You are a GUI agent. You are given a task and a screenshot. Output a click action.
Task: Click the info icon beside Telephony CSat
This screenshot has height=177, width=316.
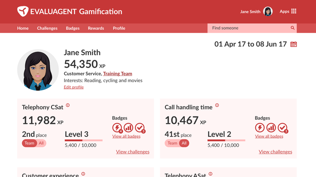tap(68, 105)
